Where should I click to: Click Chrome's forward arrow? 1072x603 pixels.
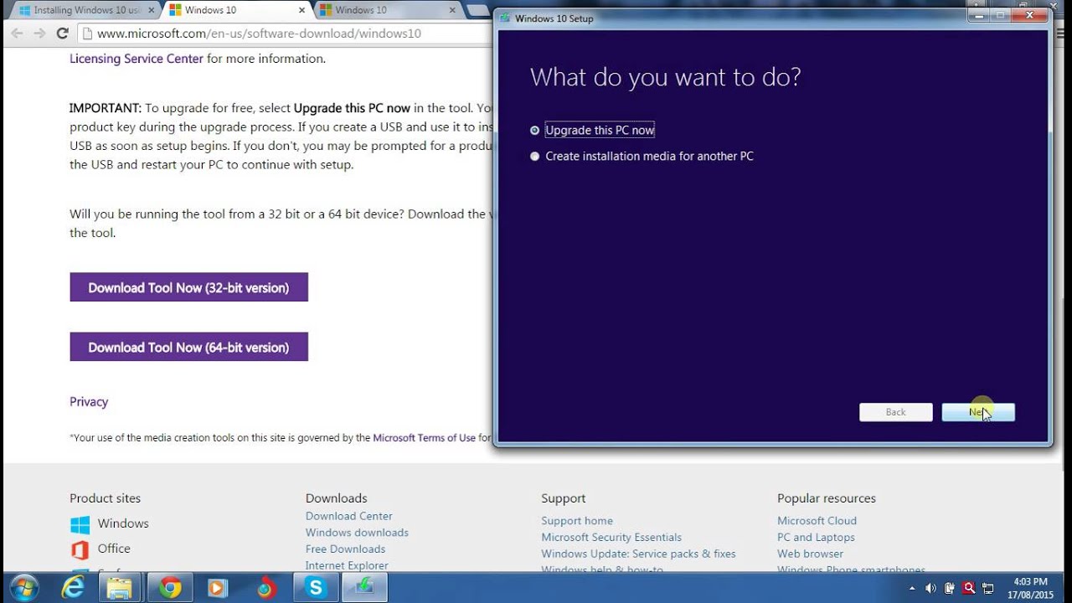(39, 33)
